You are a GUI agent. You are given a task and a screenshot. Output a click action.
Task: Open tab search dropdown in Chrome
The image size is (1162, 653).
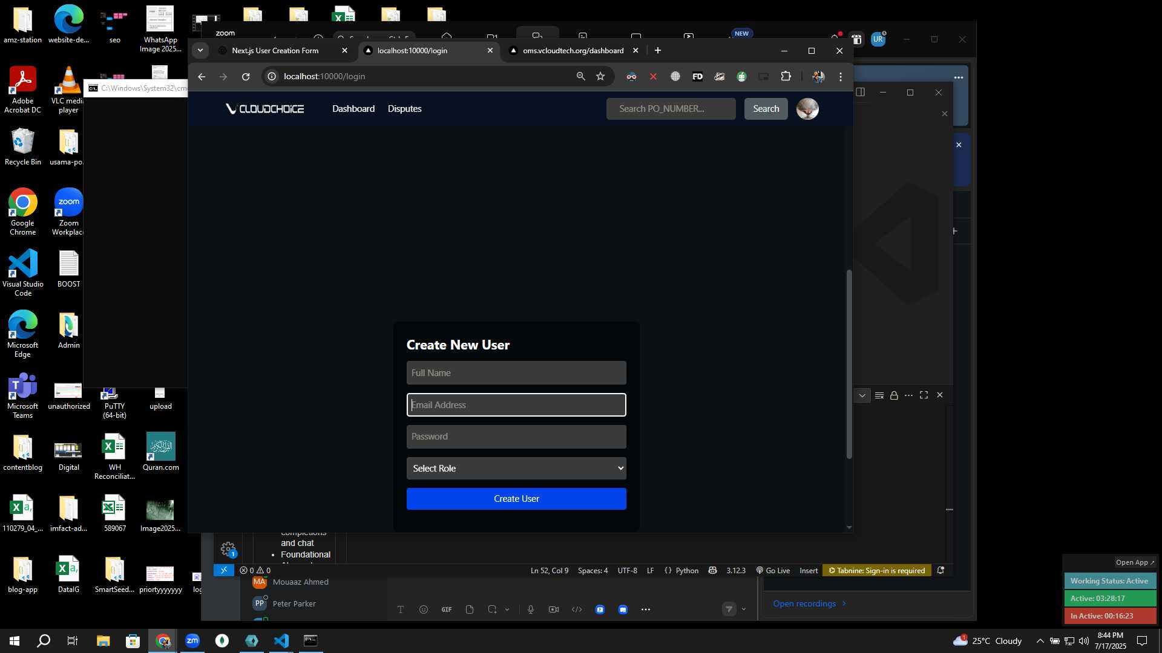(x=200, y=51)
